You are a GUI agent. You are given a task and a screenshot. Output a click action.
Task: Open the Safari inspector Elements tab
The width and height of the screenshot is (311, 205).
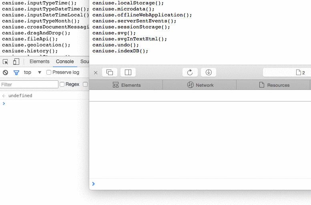126,85
